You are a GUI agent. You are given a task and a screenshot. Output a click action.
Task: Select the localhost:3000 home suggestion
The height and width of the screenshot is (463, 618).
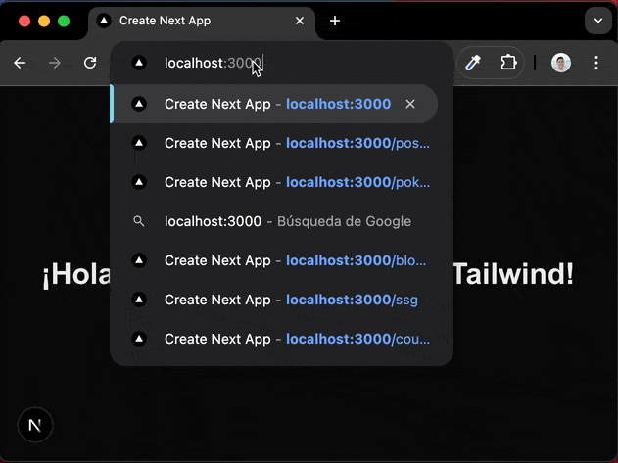[275, 104]
